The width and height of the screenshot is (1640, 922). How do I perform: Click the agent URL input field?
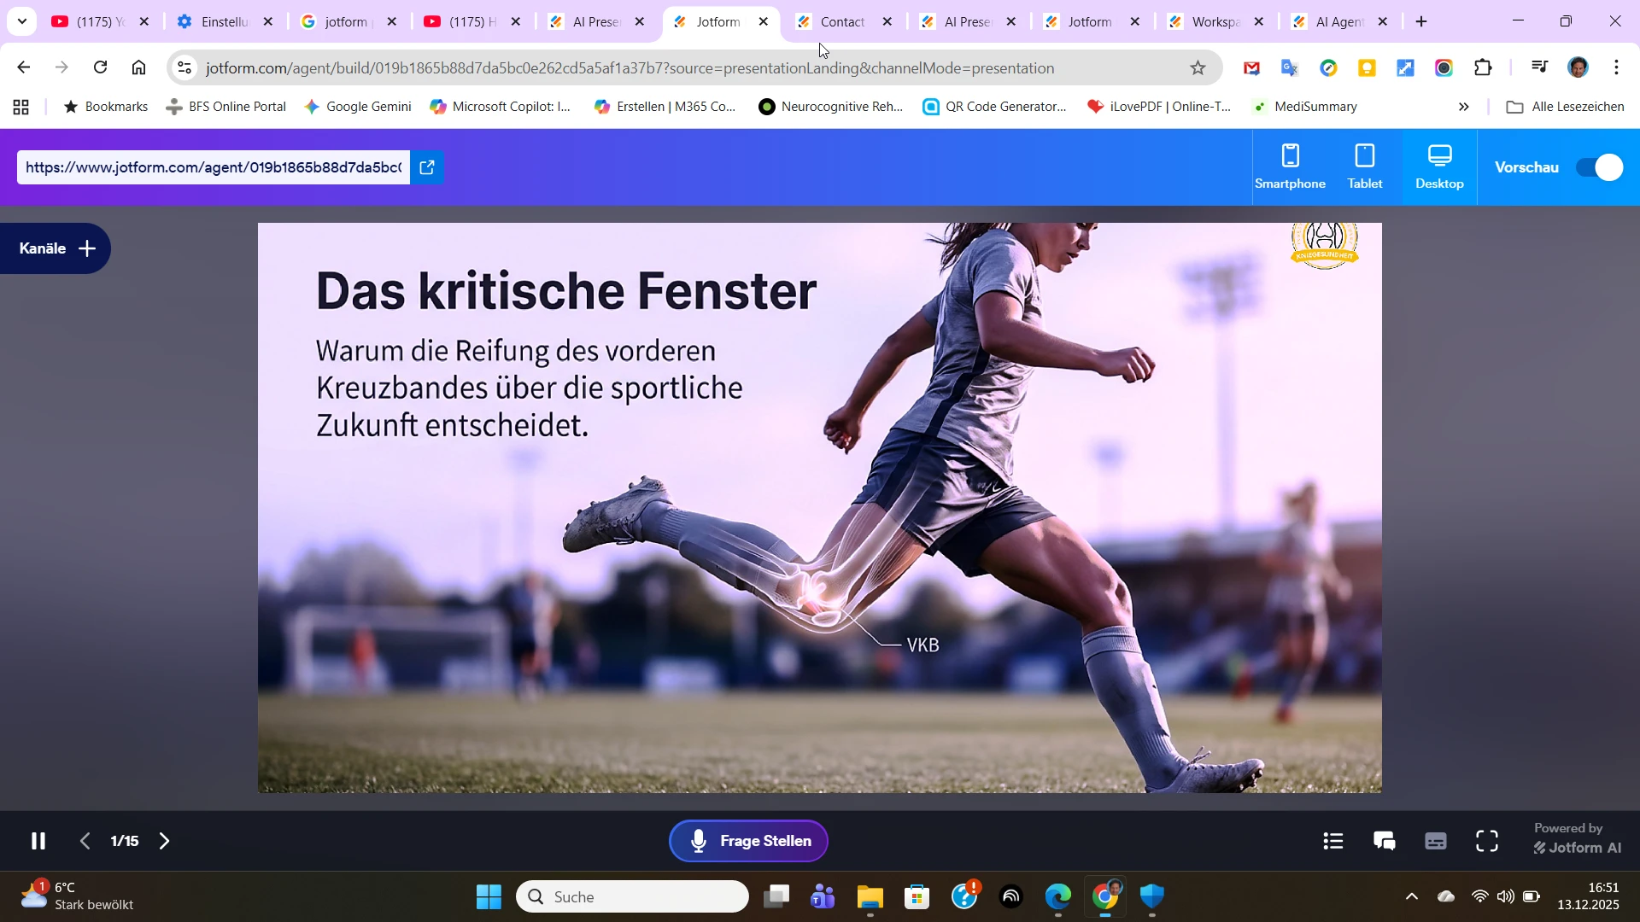click(212, 167)
